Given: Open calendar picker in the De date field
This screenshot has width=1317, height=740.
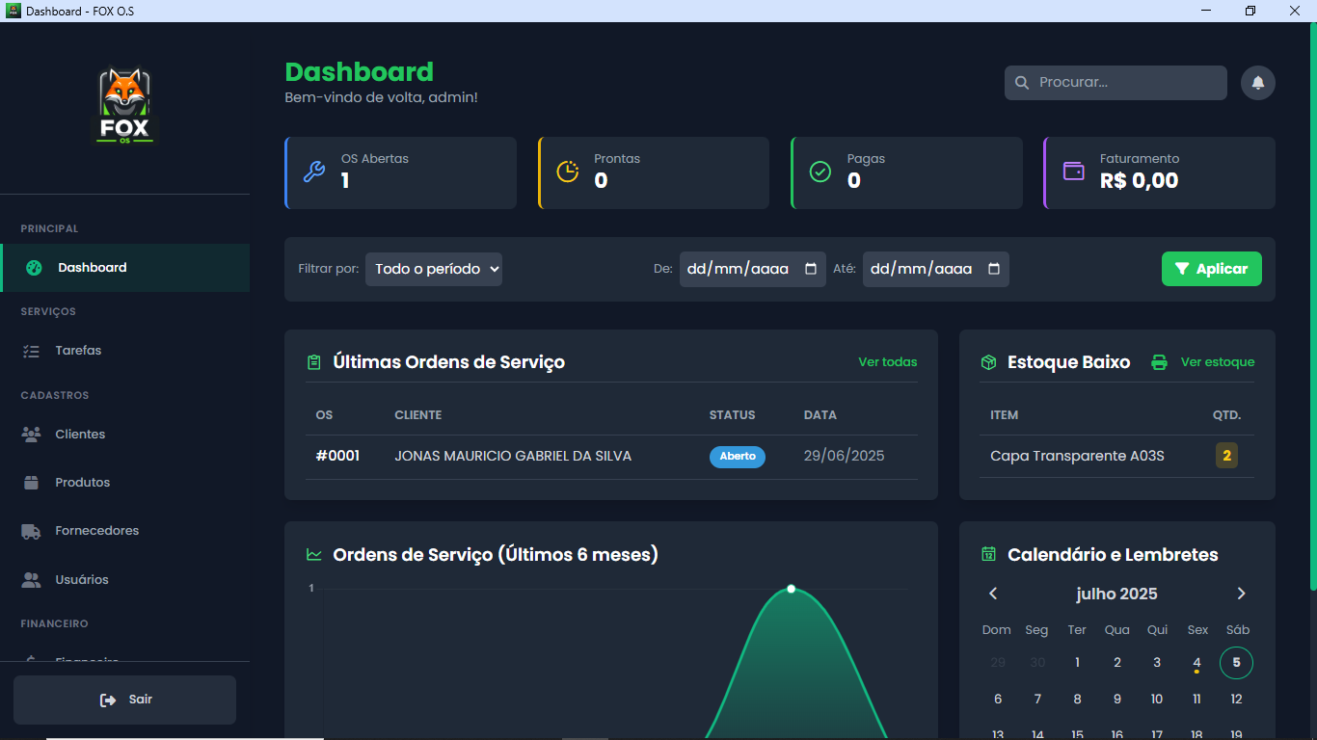Looking at the screenshot, I should point(811,269).
